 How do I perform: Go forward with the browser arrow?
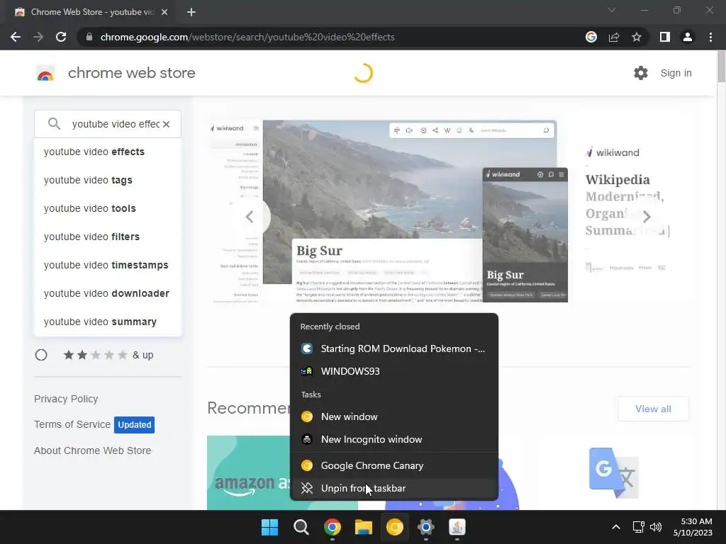pyautogui.click(x=38, y=37)
